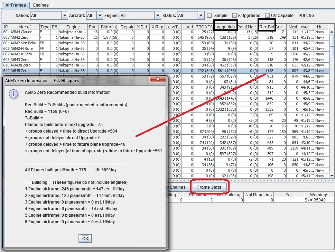Sort by the Type column header

click(45, 27)
